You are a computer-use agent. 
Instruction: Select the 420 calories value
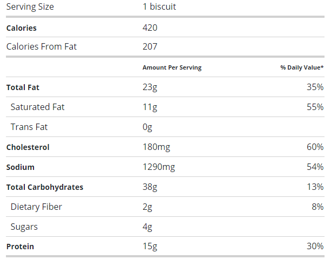pos(150,28)
